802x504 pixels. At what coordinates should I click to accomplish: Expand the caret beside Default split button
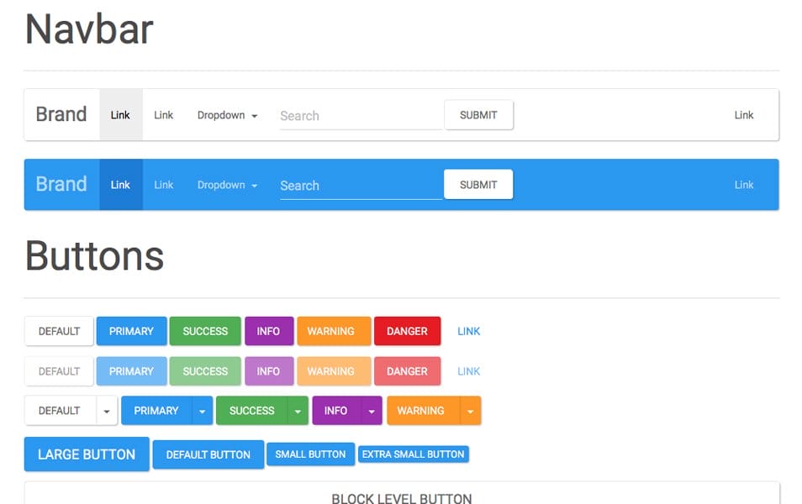(x=107, y=411)
